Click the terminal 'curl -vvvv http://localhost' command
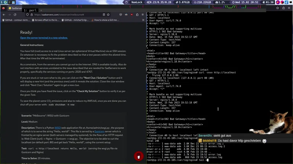Viewport: 293px width, 164px height. (217, 73)
